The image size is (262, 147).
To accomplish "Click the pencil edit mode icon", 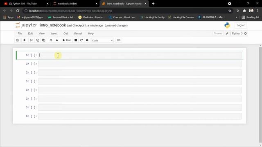I will (x=227, y=33).
